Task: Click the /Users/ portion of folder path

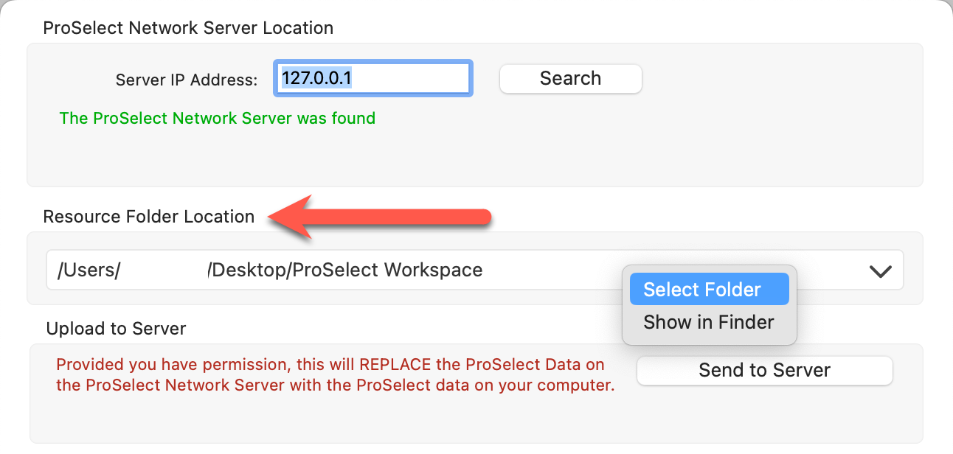Action: pos(89,270)
